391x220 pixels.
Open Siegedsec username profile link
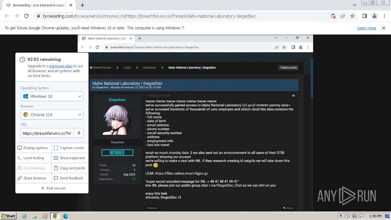(x=117, y=100)
